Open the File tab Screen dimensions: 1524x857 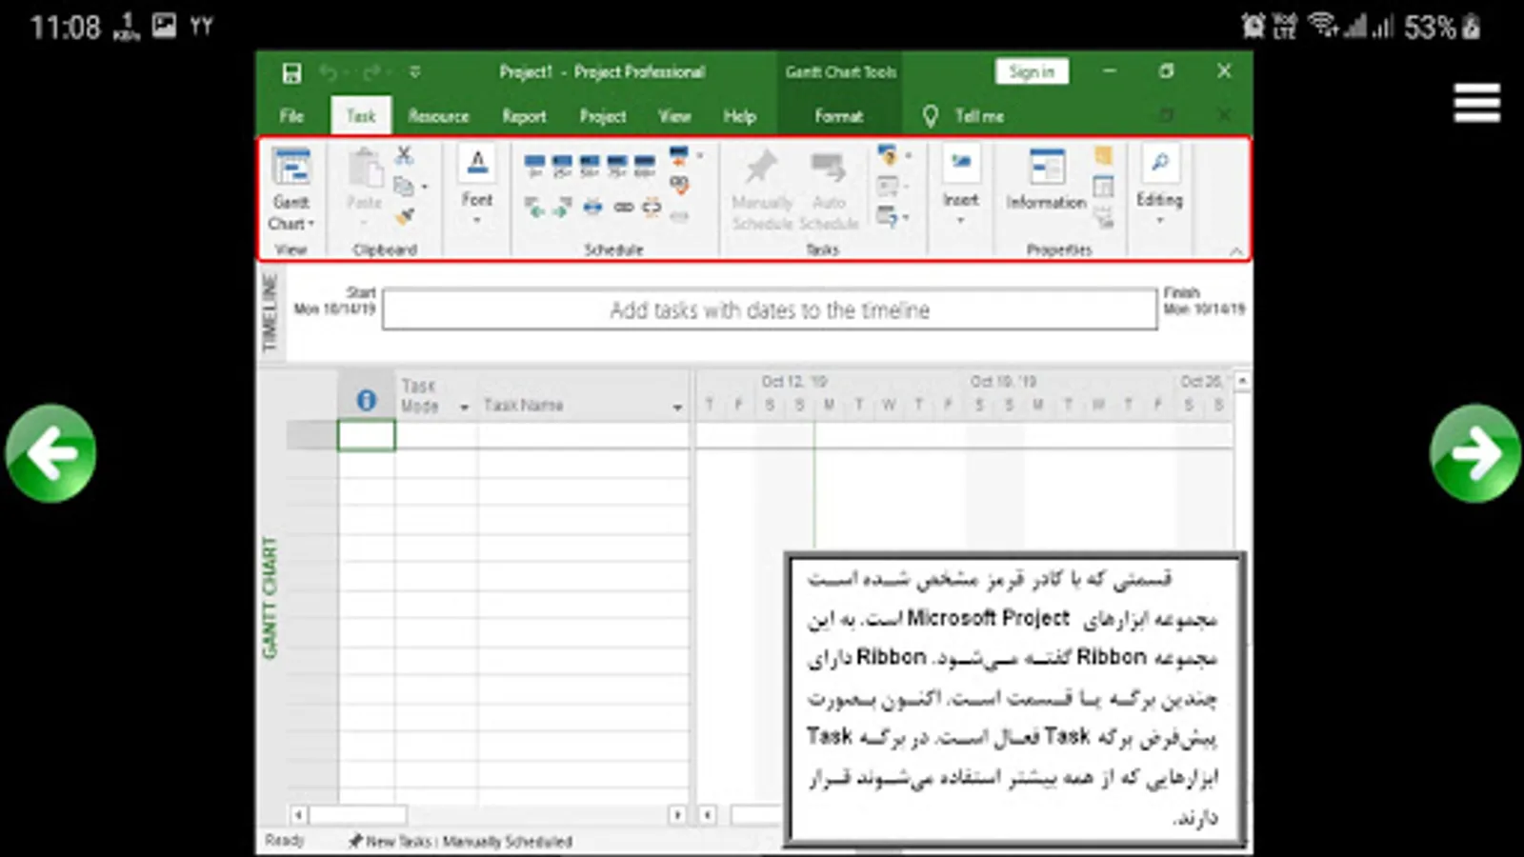pyautogui.click(x=291, y=116)
